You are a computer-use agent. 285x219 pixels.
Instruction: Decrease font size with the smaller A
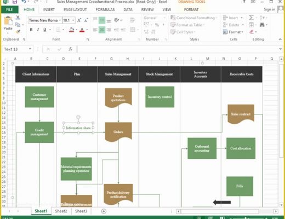(x=86, y=20)
